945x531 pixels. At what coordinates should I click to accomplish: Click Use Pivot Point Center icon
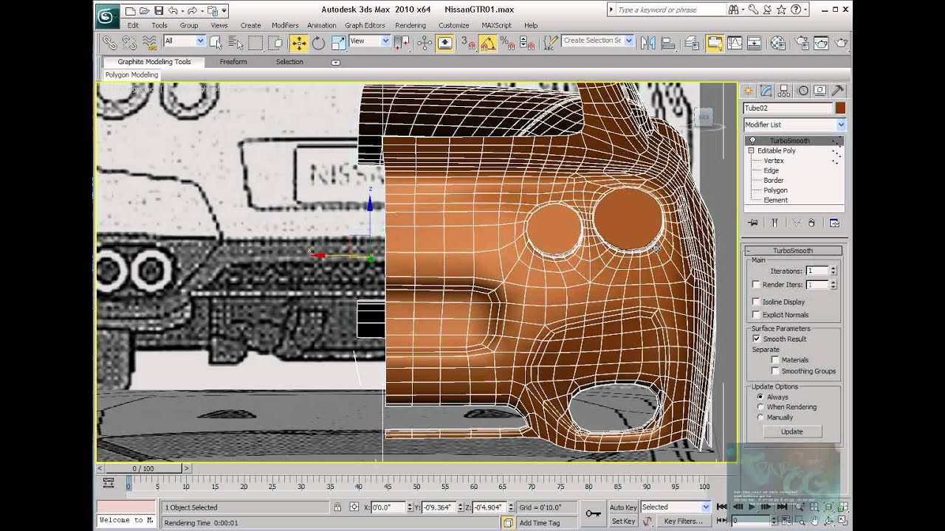click(402, 43)
